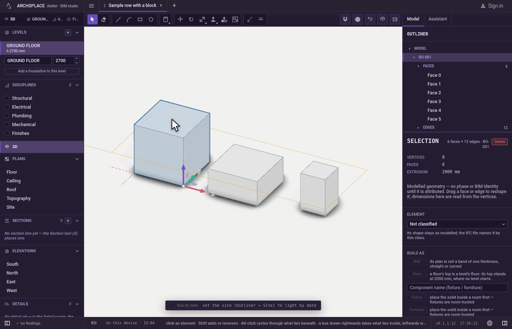Add a new level with plus button
512x329 pixels.
click(x=68, y=33)
